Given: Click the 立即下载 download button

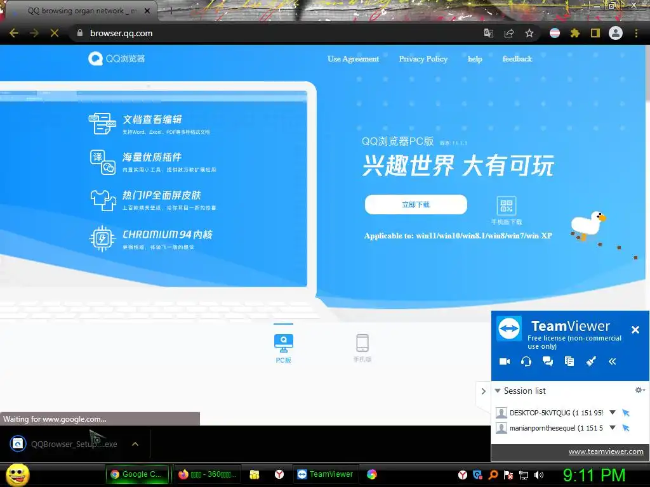Looking at the screenshot, I should click(416, 205).
